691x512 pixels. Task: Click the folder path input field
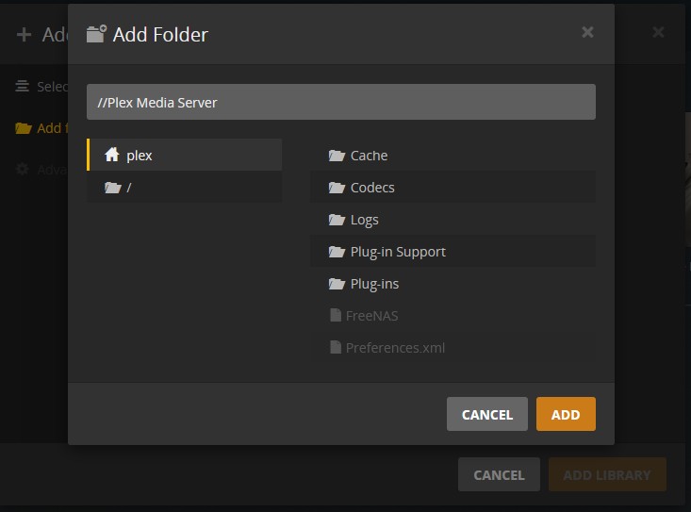pyautogui.click(x=341, y=102)
